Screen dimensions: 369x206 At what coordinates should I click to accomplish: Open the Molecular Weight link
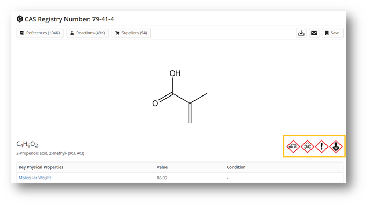click(x=35, y=178)
